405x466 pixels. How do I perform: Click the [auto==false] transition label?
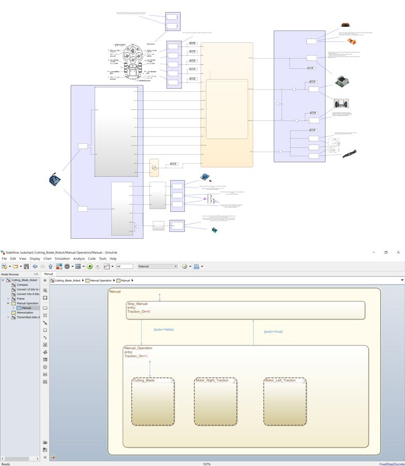164,330
